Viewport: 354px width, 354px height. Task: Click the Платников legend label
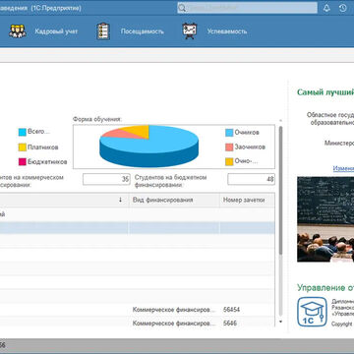[x=43, y=147]
